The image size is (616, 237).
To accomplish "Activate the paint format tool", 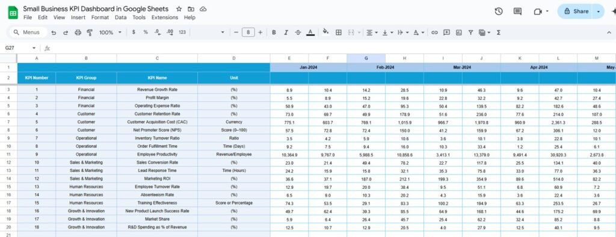I will 89,32.
